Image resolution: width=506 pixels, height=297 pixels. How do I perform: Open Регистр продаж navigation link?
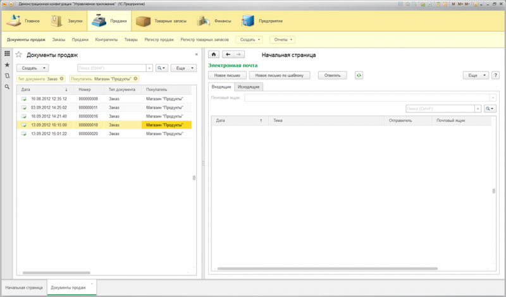(x=159, y=40)
